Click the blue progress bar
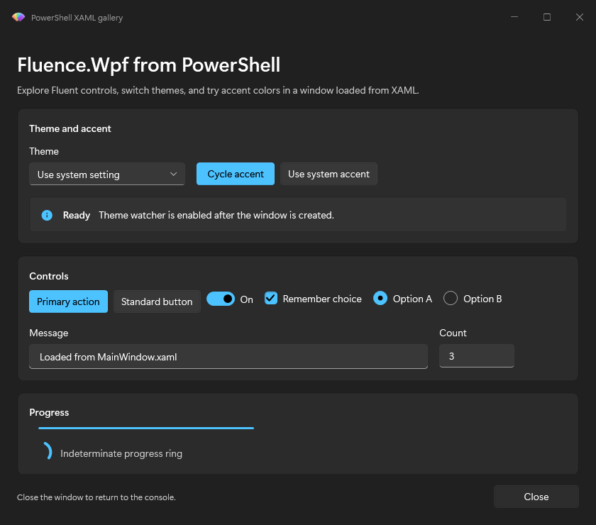 (146, 428)
